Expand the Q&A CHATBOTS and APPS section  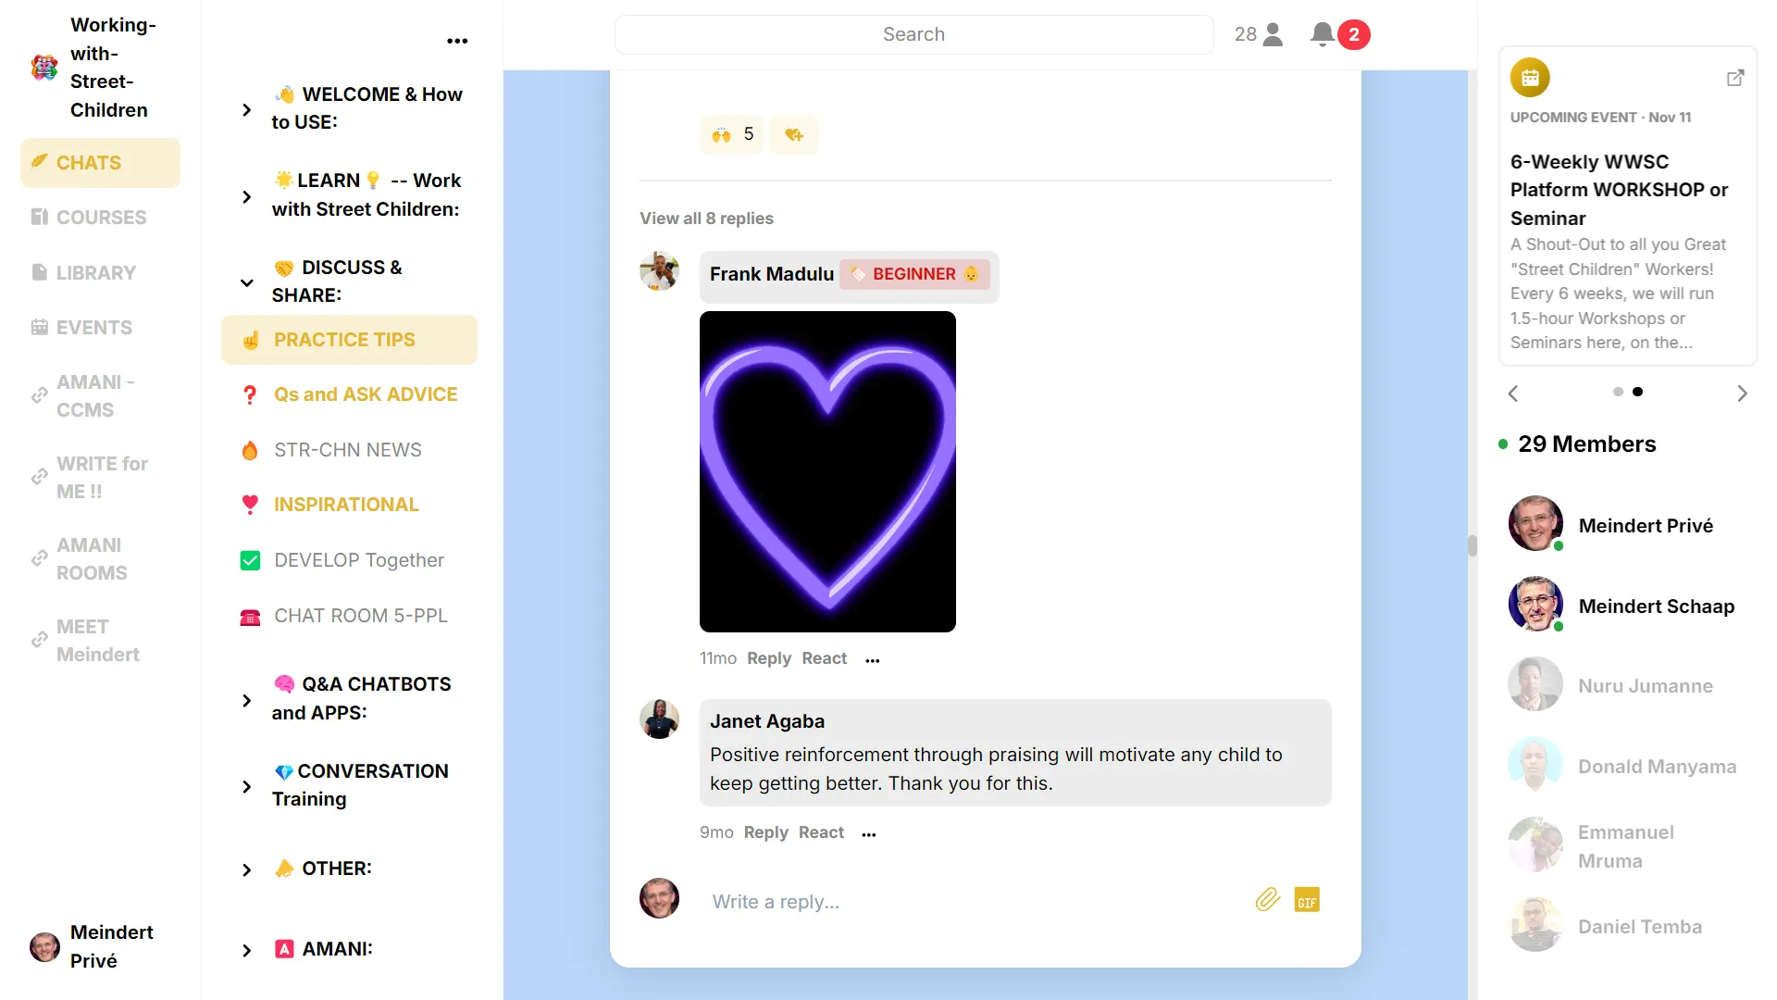pos(246,700)
